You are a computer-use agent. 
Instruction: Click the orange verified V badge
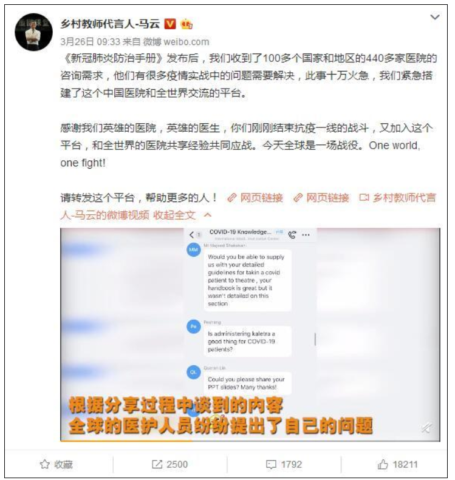pos(170,24)
